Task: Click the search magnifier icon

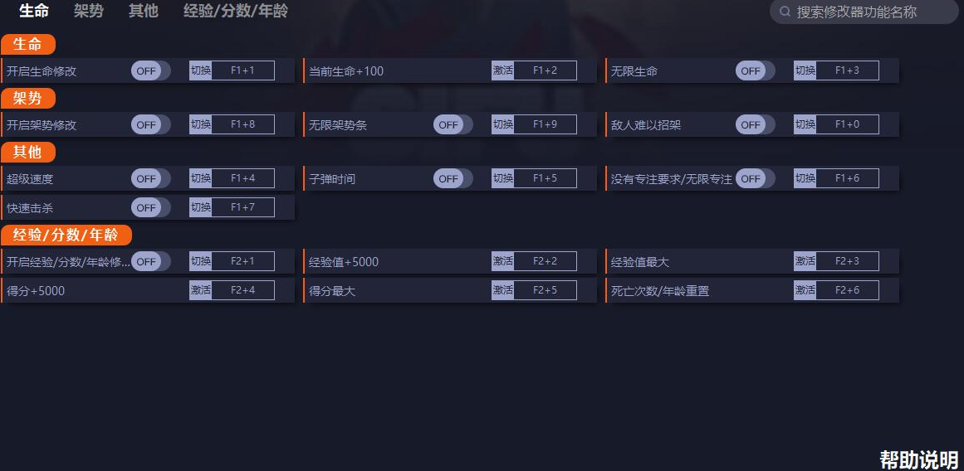Action: click(x=785, y=12)
